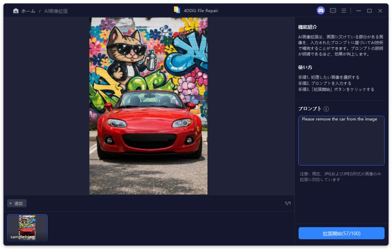Click the 4DDiG File Repair title text

[201, 11]
